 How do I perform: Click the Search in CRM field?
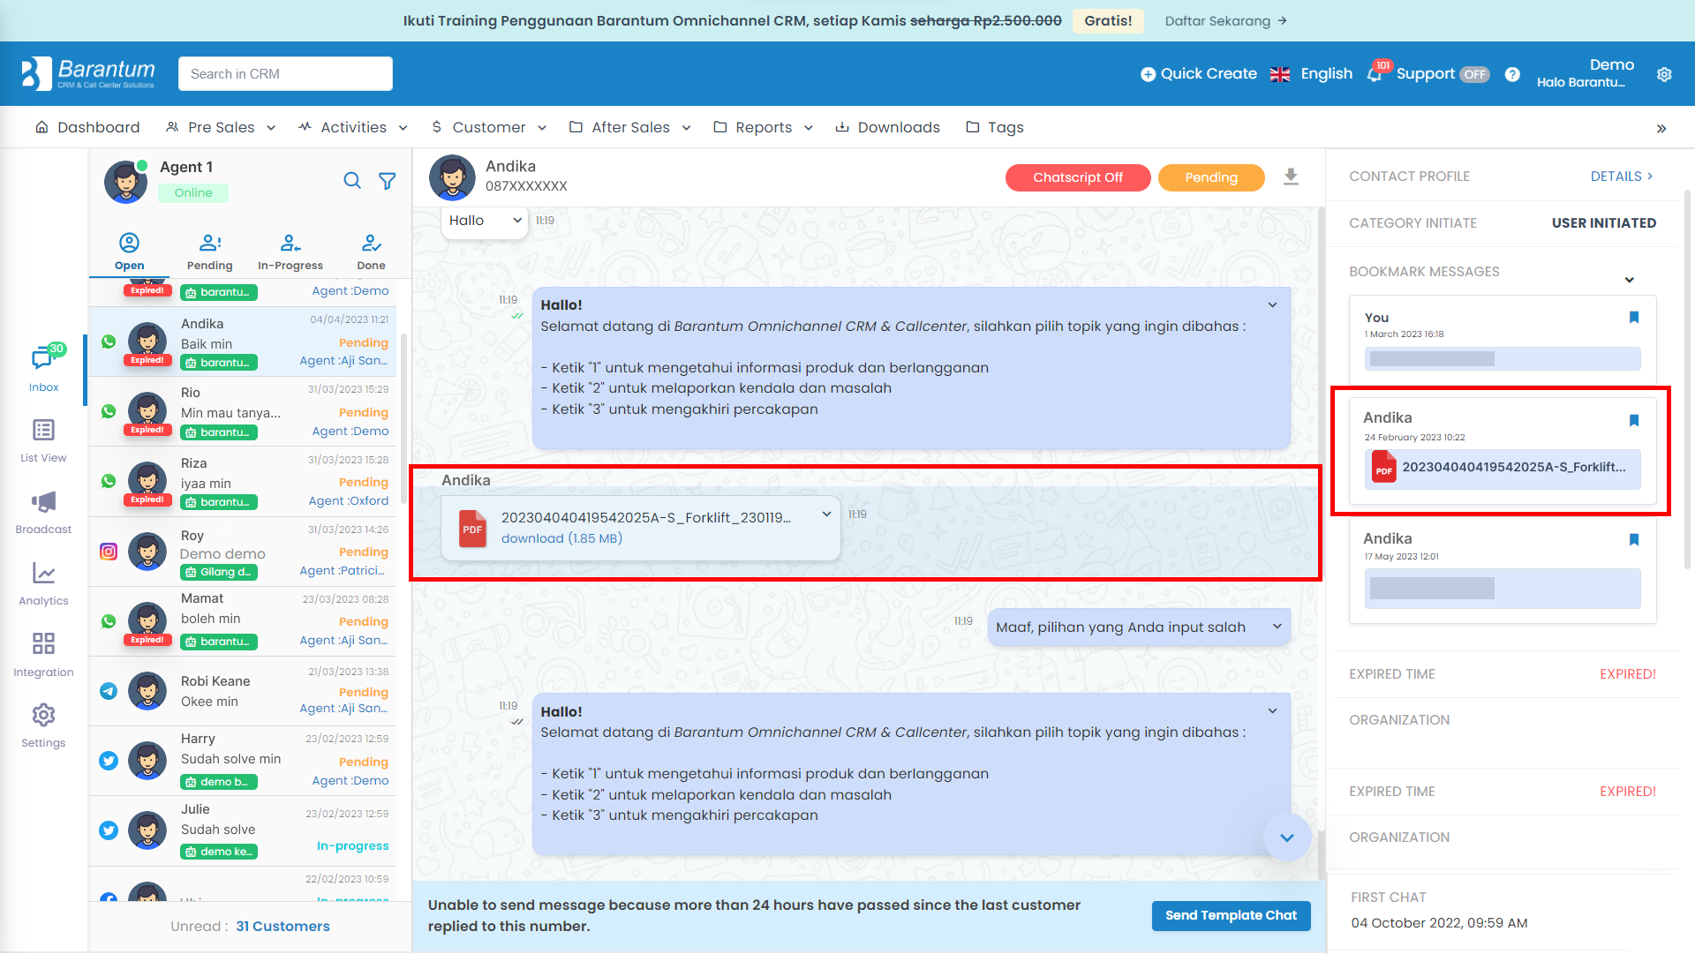(x=285, y=74)
